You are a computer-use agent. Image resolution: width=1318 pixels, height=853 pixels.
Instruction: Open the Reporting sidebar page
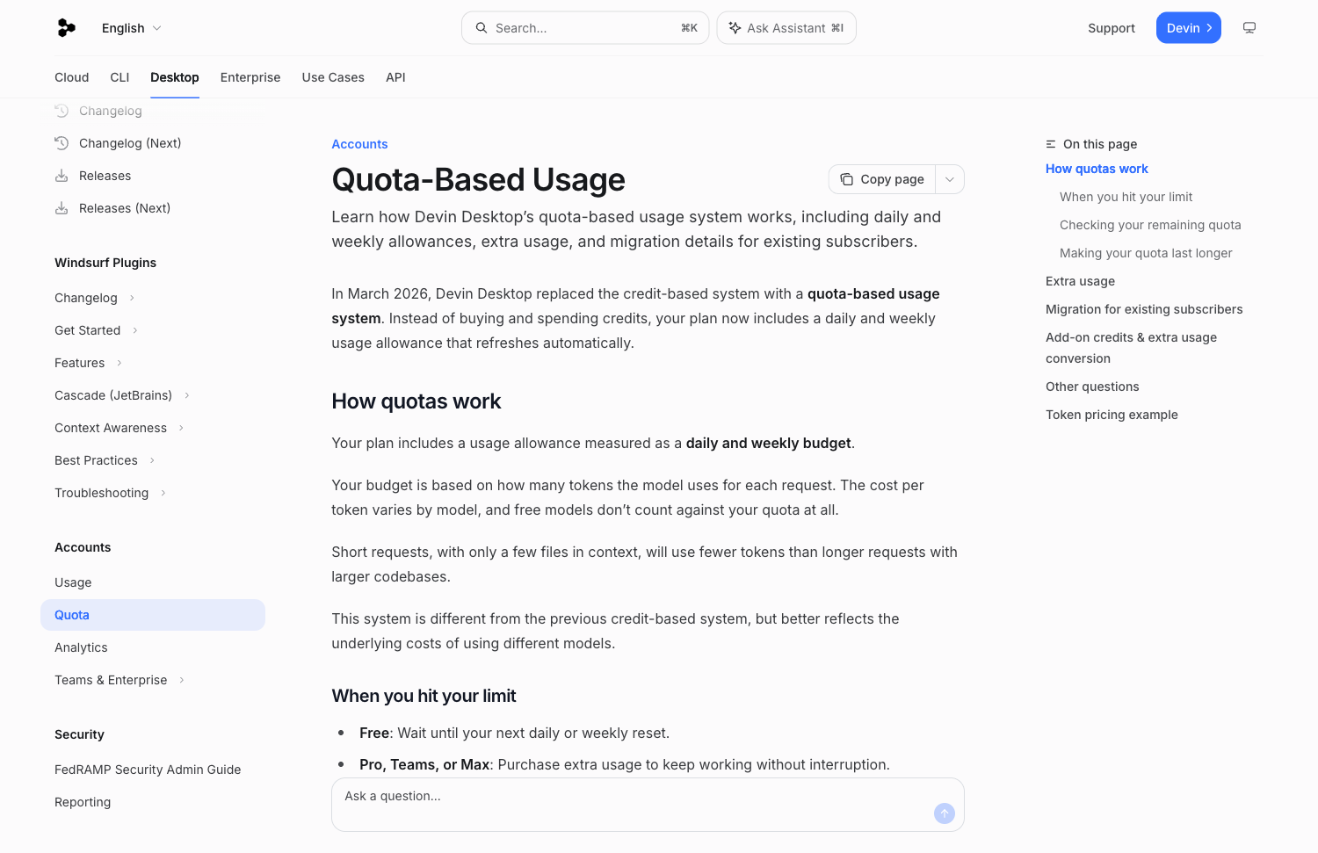[x=83, y=802]
